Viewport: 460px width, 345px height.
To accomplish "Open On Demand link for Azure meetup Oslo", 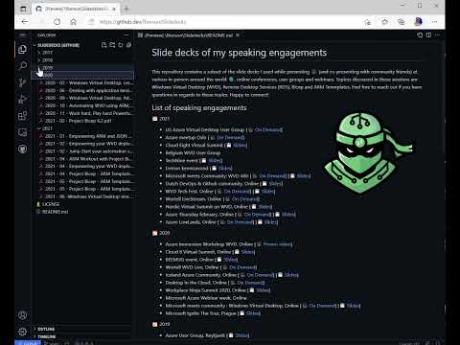I will pos(230,137).
